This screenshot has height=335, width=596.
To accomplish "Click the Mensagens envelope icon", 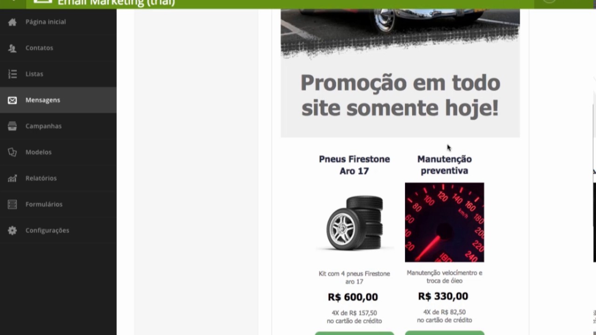I will (12, 100).
